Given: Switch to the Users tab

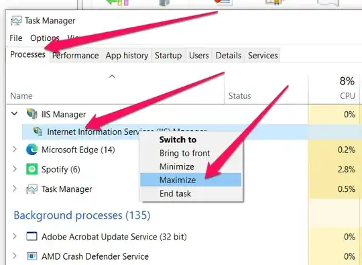Looking at the screenshot, I should point(199,56).
